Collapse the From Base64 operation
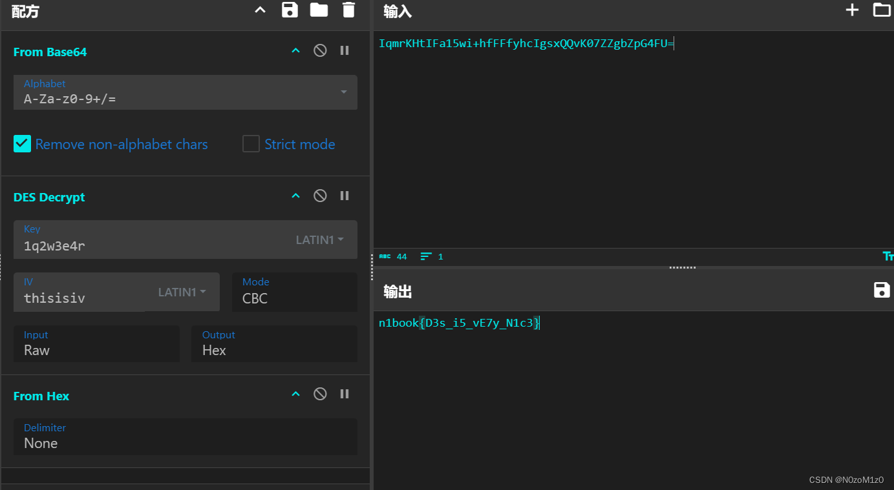 pos(295,51)
